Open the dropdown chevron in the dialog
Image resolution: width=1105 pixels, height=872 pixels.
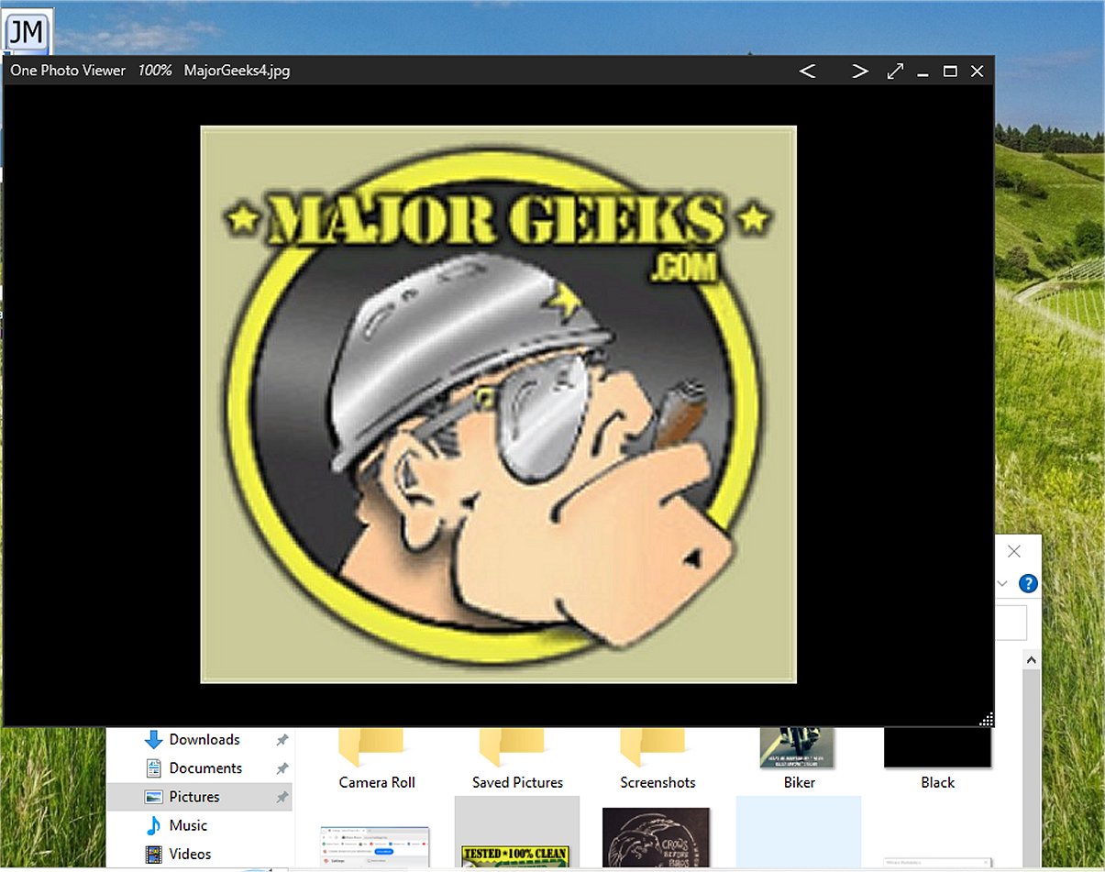click(1001, 583)
